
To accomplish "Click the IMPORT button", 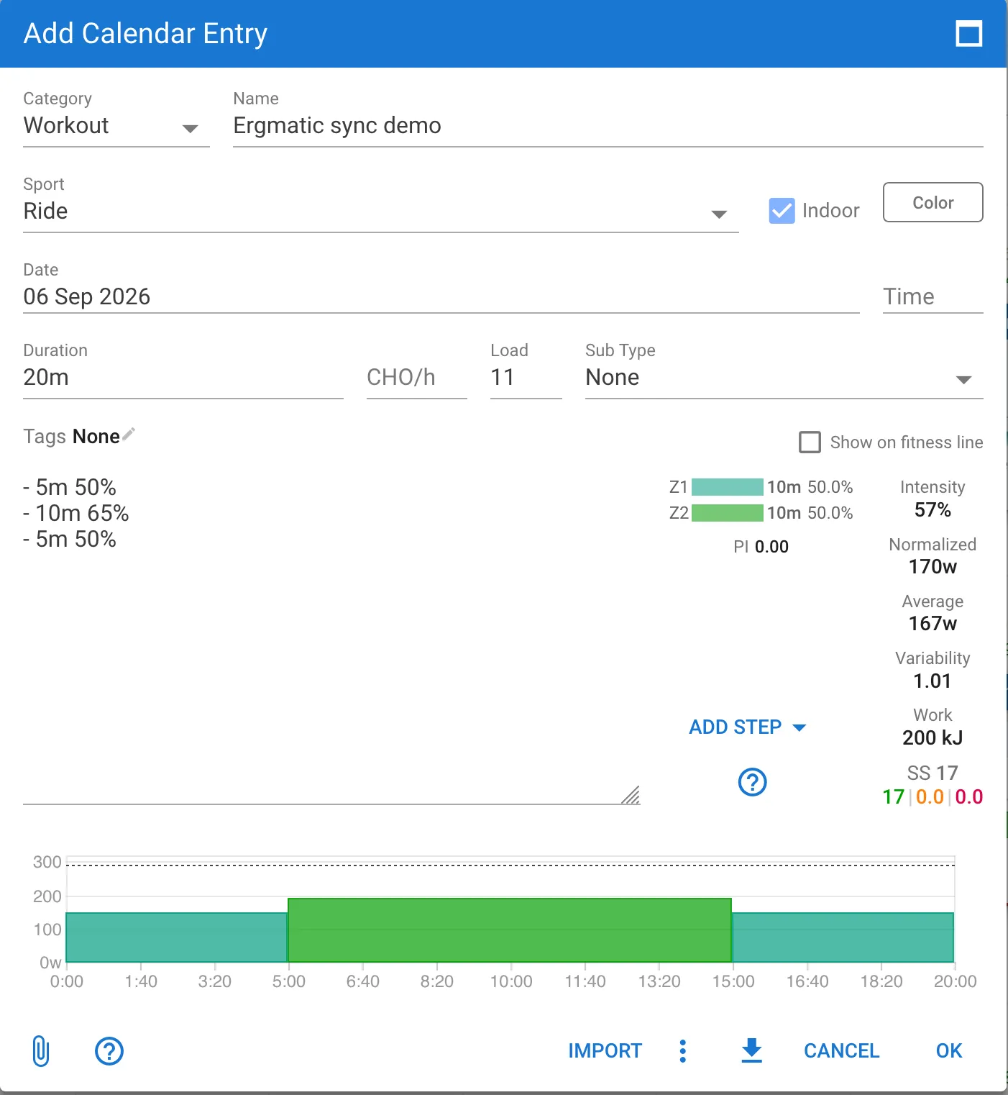I will (605, 1051).
